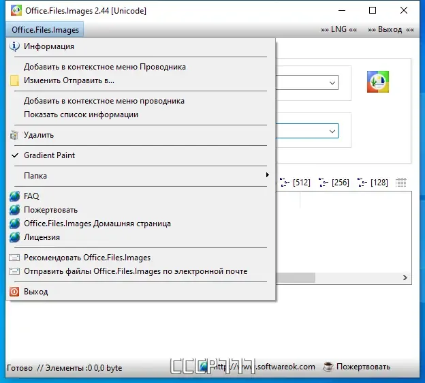Open Office.Files.Images Домашняя страница
Image resolution: width=425 pixels, height=383 pixels.
pyautogui.click(x=140, y=224)
